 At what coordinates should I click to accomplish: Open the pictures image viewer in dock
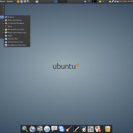click(83, 129)
